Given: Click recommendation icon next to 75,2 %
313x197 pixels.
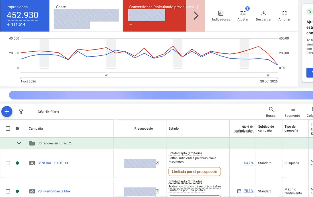Looking at the screenshot, I should coord(239,191).
